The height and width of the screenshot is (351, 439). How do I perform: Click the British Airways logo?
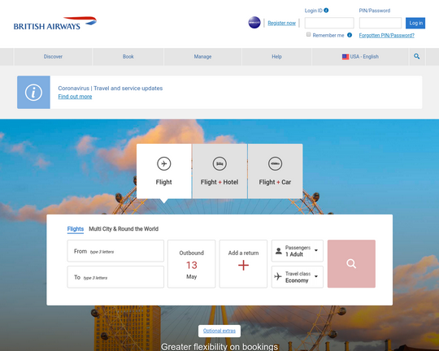pyautogui.click(x=55, y=23)
